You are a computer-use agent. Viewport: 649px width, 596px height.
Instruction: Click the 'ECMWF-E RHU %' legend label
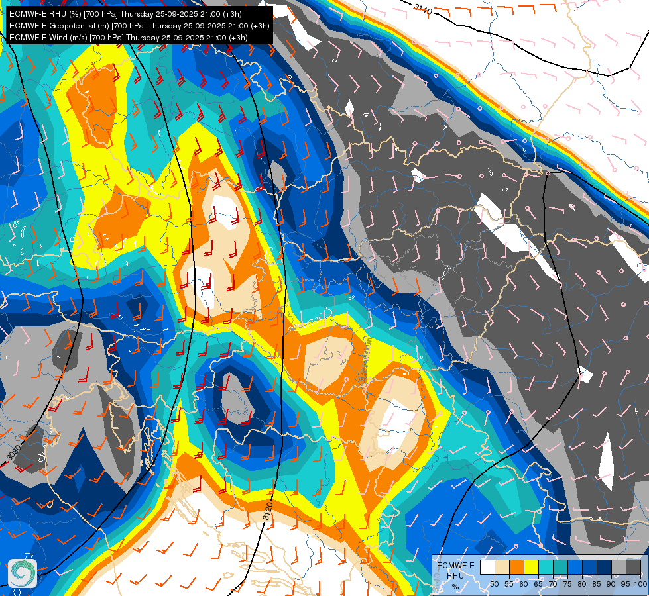point(455,575)
